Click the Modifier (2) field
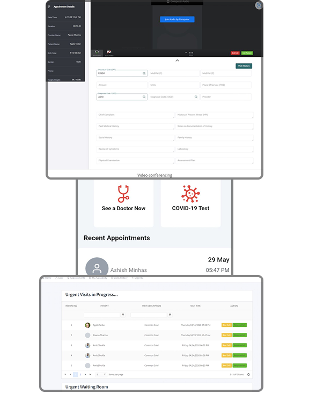This screenshot has width=309, height=394. click(x=226, y=73)
